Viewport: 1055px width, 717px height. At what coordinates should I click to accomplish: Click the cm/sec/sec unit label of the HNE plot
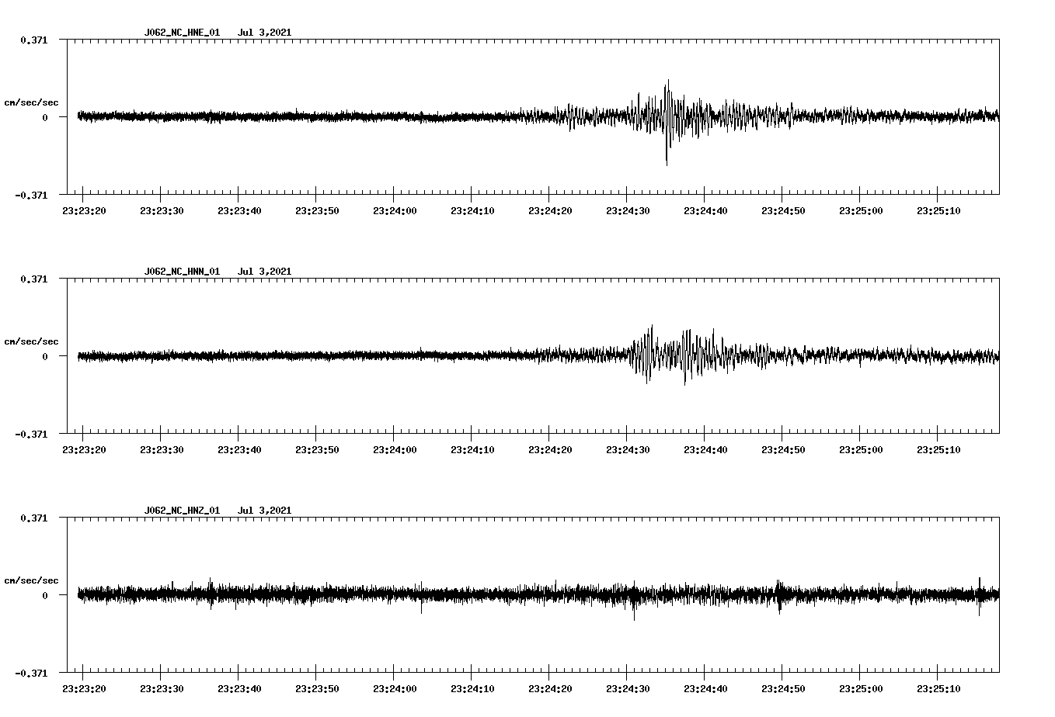[x=31, y=102]
